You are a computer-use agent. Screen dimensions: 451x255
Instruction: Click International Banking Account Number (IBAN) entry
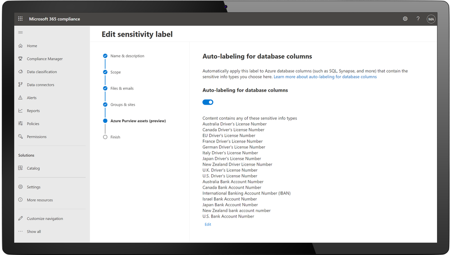pyautogui.click(x=246, y=193)
